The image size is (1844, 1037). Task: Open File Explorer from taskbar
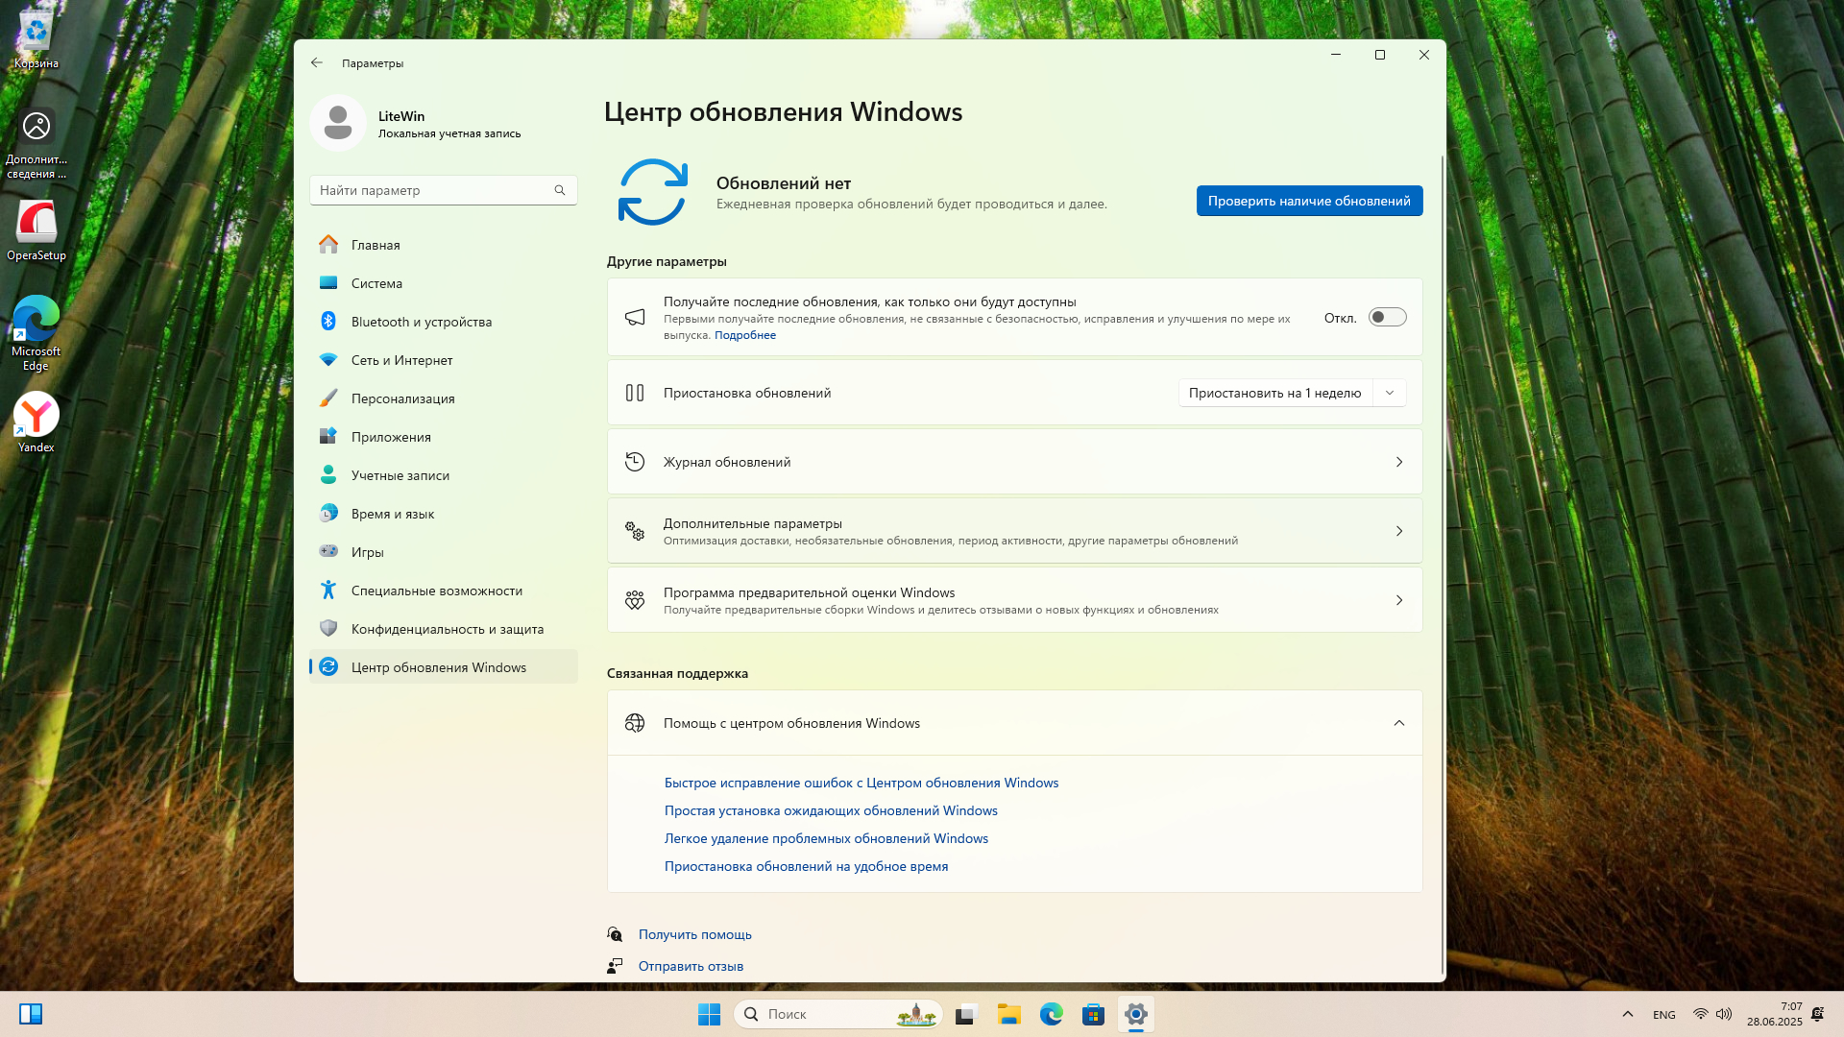(1008, 1014)
